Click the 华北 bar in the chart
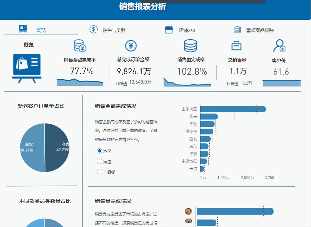311x227 pixels. tap(208, 124)
